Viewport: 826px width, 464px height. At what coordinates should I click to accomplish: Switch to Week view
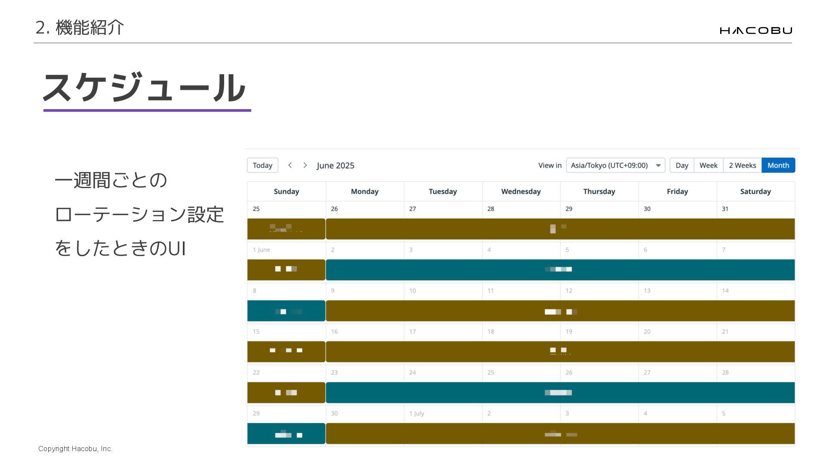point(708,165)
